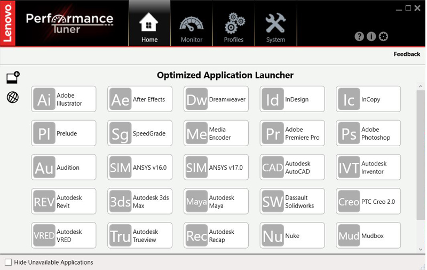Show info via the i icon
This screenshot has width=427, height=270.
tap(371, 36)
